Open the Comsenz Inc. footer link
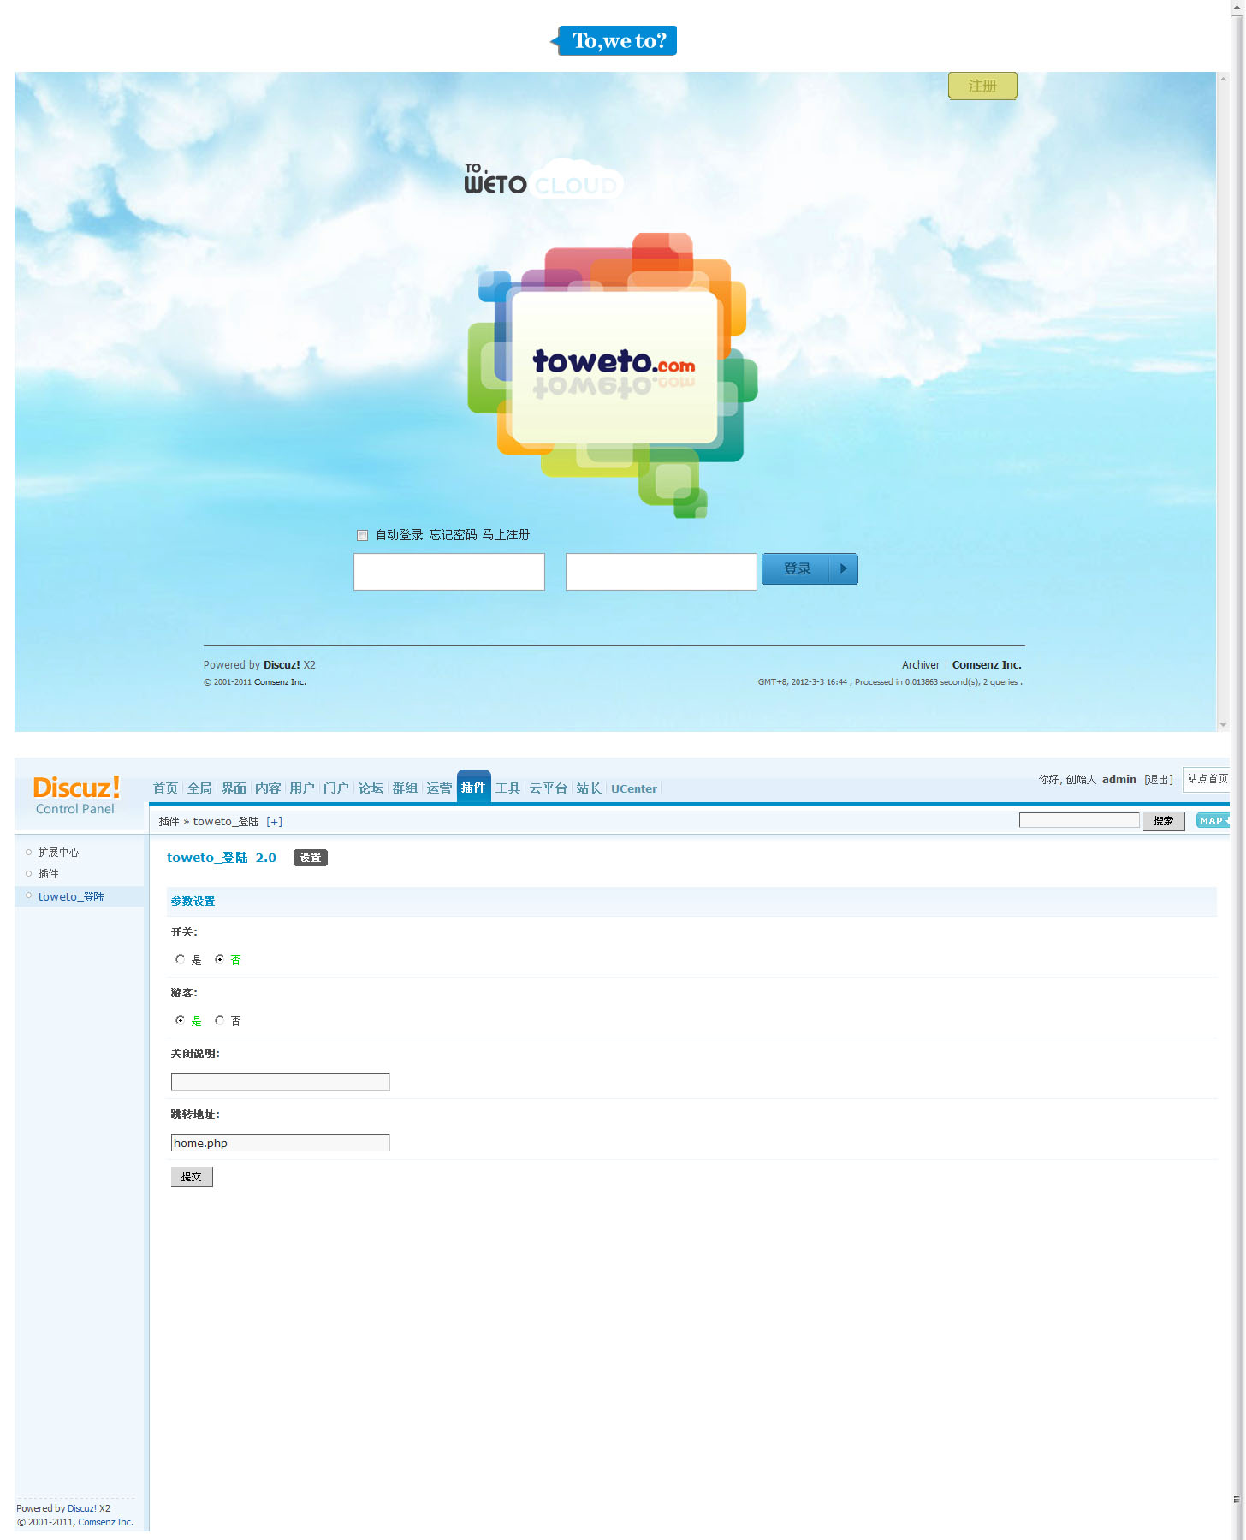This screenshot has width=1246, height=1540. click(987, 665)
